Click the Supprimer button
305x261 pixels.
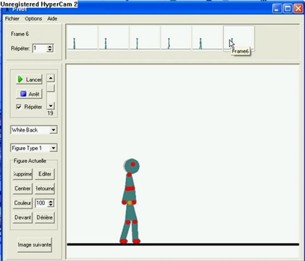[x=23, y=174]
